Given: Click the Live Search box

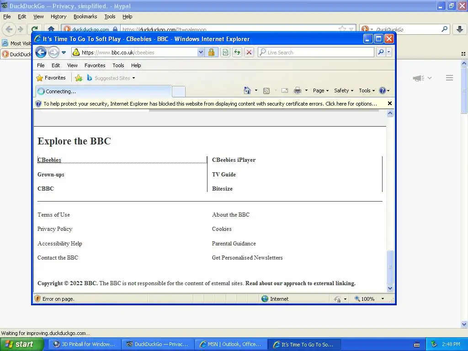Looking at the screenshot, I should click(x=316, y=53).
